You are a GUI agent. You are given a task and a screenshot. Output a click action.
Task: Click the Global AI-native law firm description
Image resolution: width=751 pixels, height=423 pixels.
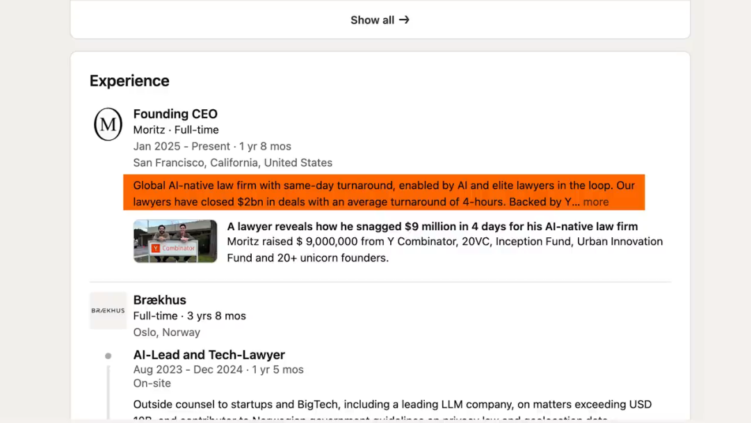pyautogui.click(x=384, y=193)
